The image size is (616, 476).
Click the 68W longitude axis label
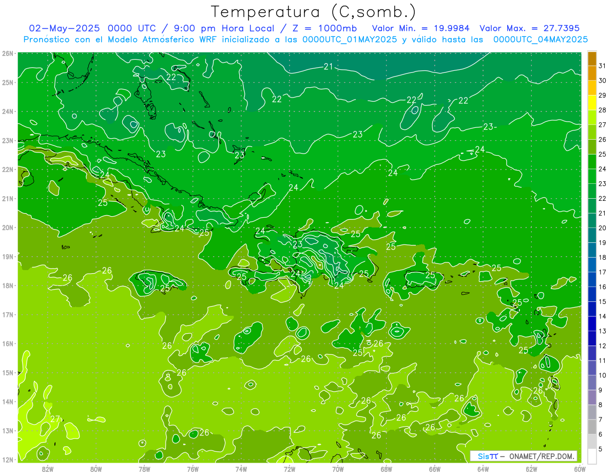point(386,468)
